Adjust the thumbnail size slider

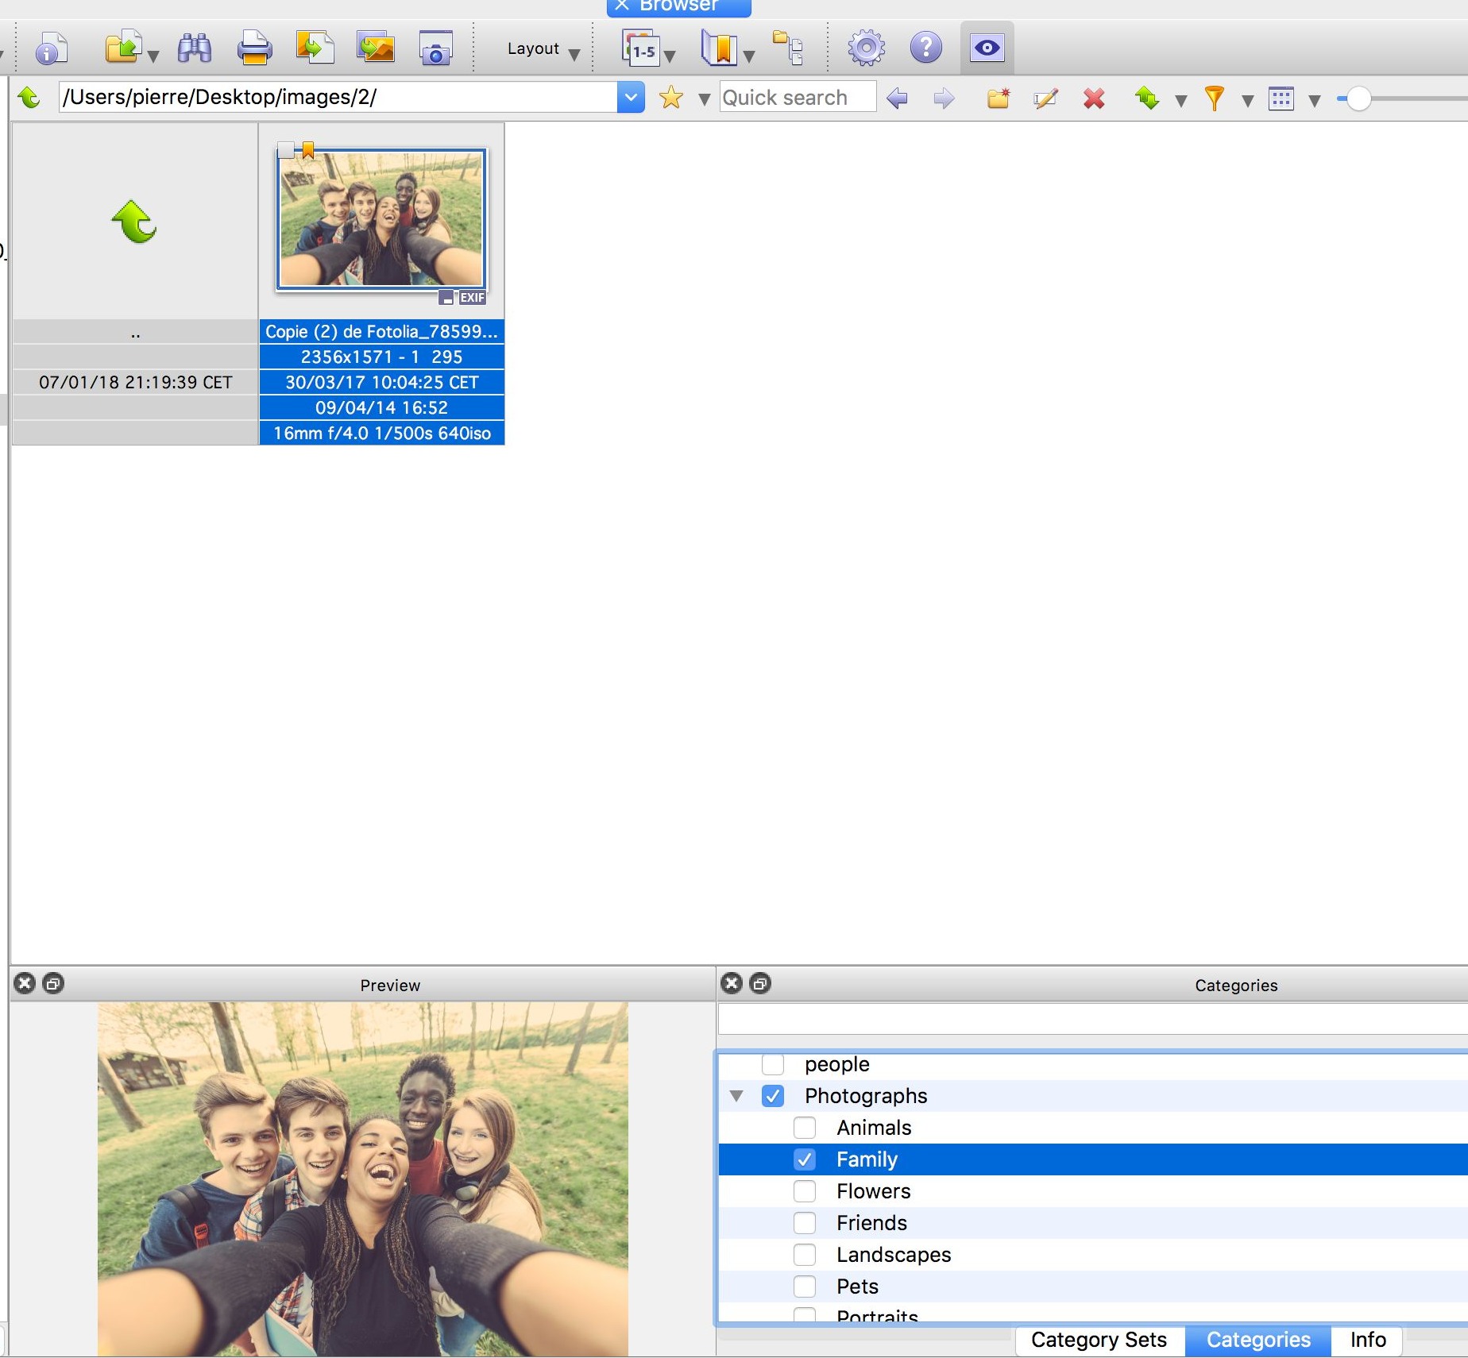pos(1358,99)
